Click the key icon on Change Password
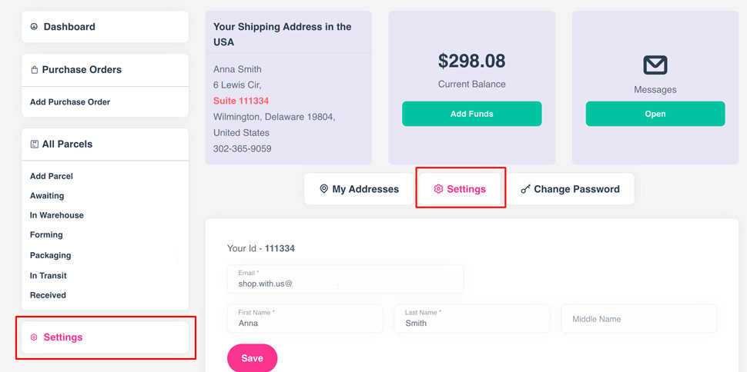The height and width of the screenshot is (372, 747). point(525,189)
